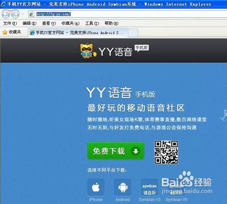Click the IE icon on page tab
The height and width of the screenshot is (204, 227).
click(x=32, y=33)
